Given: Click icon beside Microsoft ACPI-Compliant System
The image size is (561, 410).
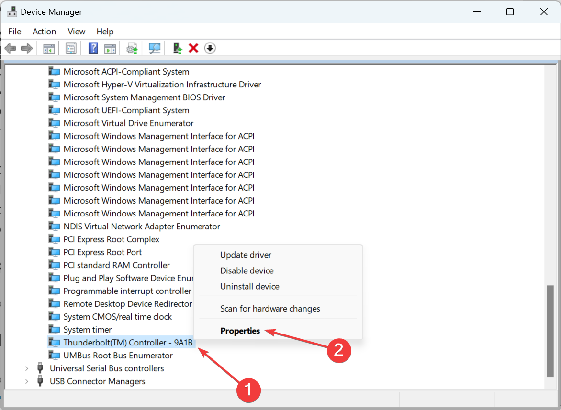Looking at the screenshot, I should coord(54,71).
